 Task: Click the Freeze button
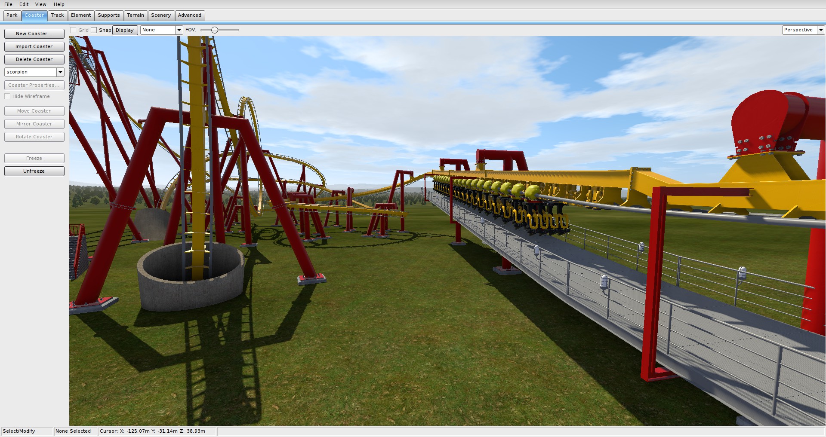tap(34, 158)
